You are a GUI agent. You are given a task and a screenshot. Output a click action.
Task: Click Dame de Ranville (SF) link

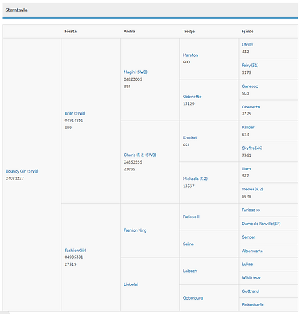[x=261, y=224]
